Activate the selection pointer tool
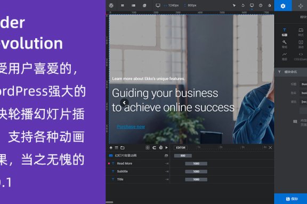This screenshot has height=204, width=307. (x=234, y=5)
